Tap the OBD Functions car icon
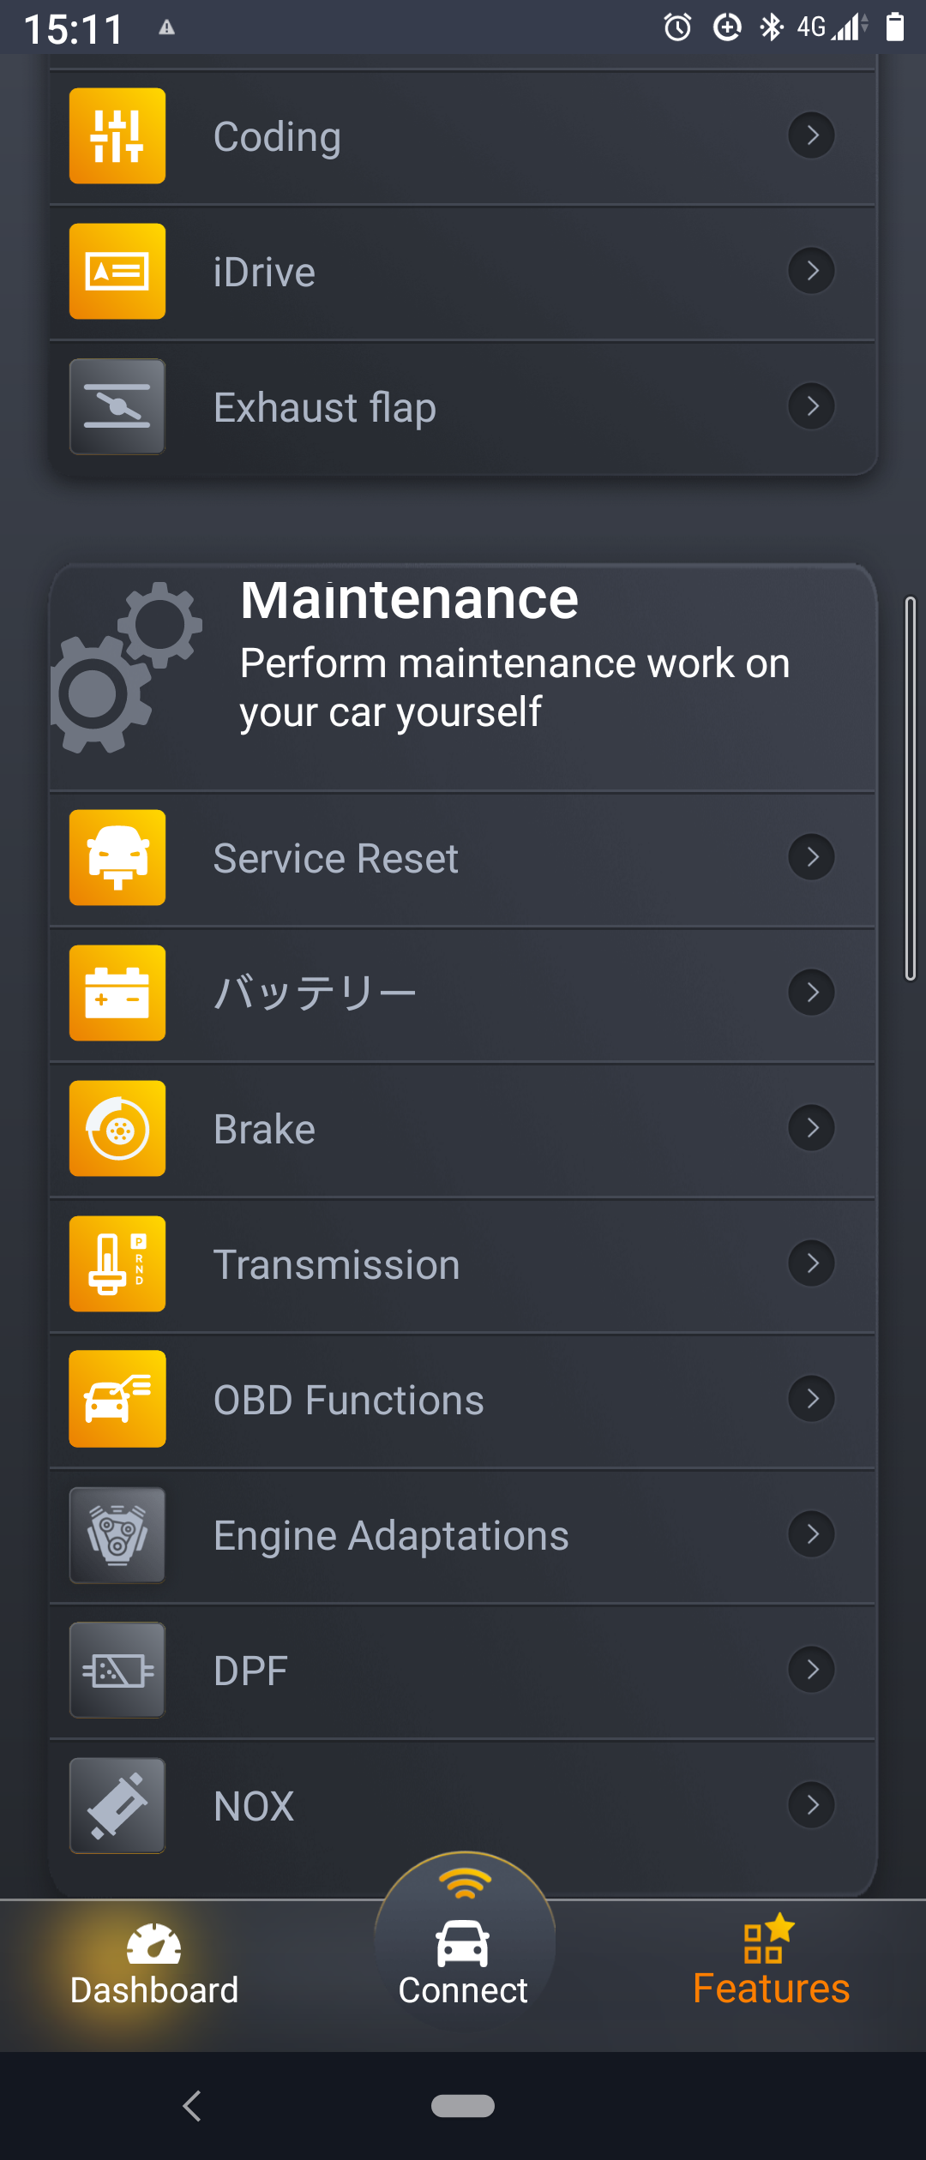Screen dimensions: 926x2160 (117, 1399)
